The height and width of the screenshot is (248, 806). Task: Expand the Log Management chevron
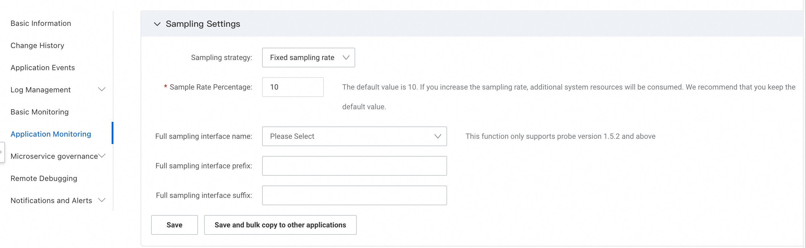click(102, 90)
